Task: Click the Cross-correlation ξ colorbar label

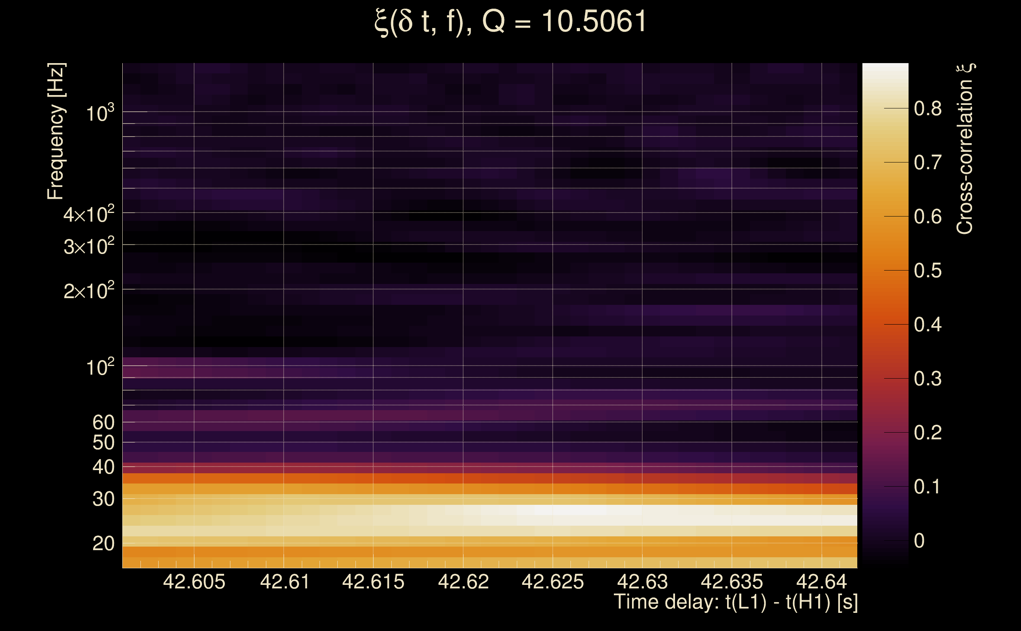Action: point(965,149)
